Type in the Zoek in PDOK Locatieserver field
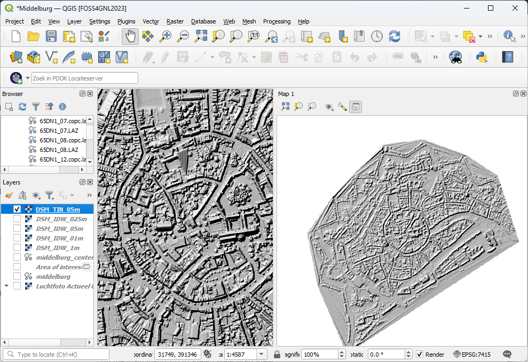528x362 pixels. pos(84,77)
